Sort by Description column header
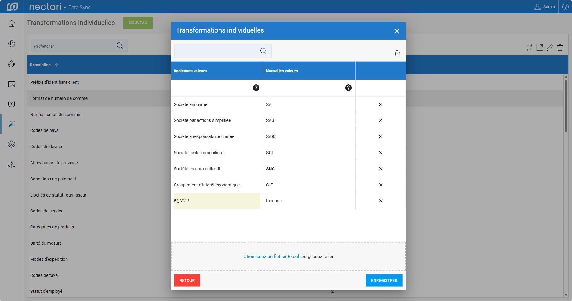Image resolution: width=572 pixels, height=301 pixels. (x=40, y=65)
